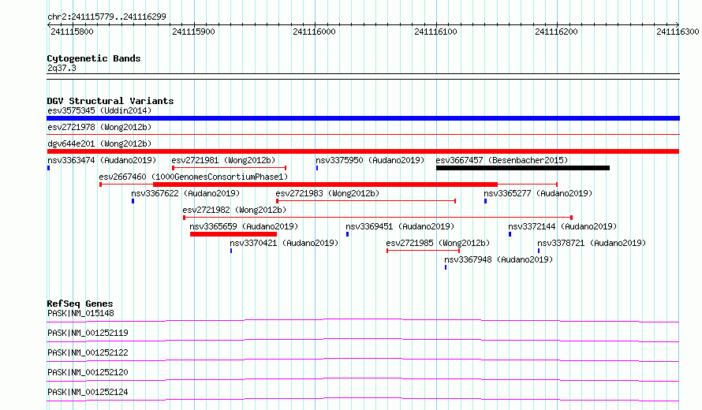The image size is (702, 410).
Task: Click the esv3575345 (Uddin2014) variant label
Action: (x=99, y=110)
